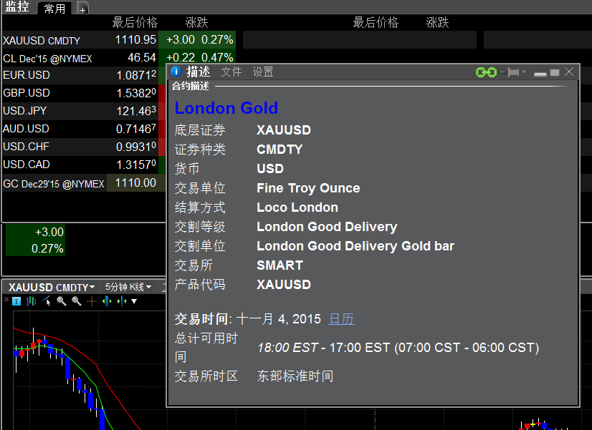The image size is (592, 430).
Task: Click the 1110.95 last price cell
Action: pos(135,39)
